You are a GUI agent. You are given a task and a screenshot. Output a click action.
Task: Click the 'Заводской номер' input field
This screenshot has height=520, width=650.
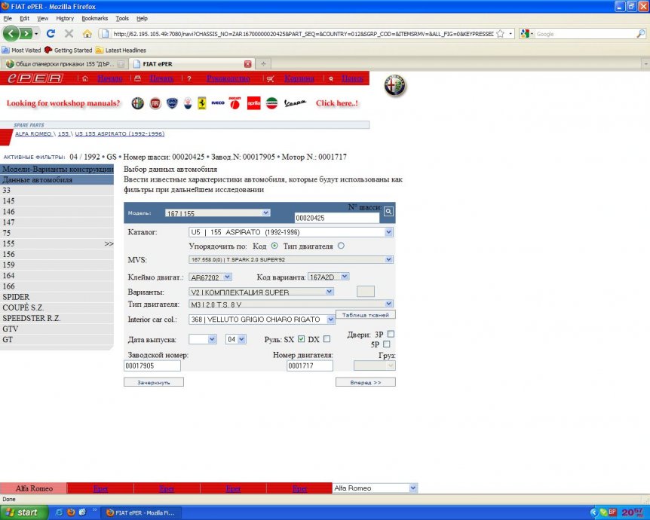point(152,366)
